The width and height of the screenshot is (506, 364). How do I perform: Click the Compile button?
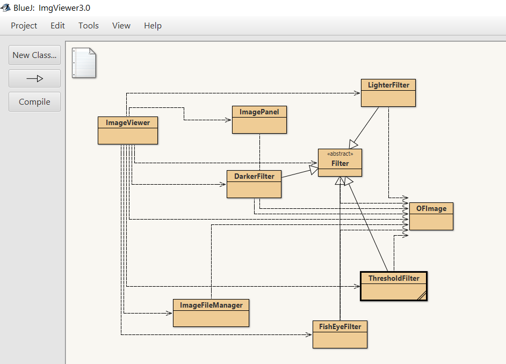[34, 101]
